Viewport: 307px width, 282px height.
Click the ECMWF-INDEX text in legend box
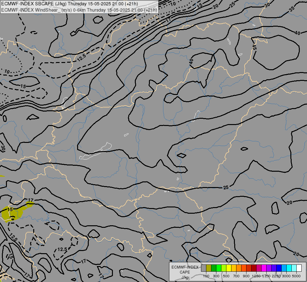click(185, 267)
